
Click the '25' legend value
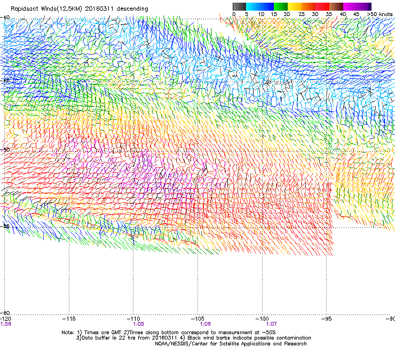[x=301, y=14]
